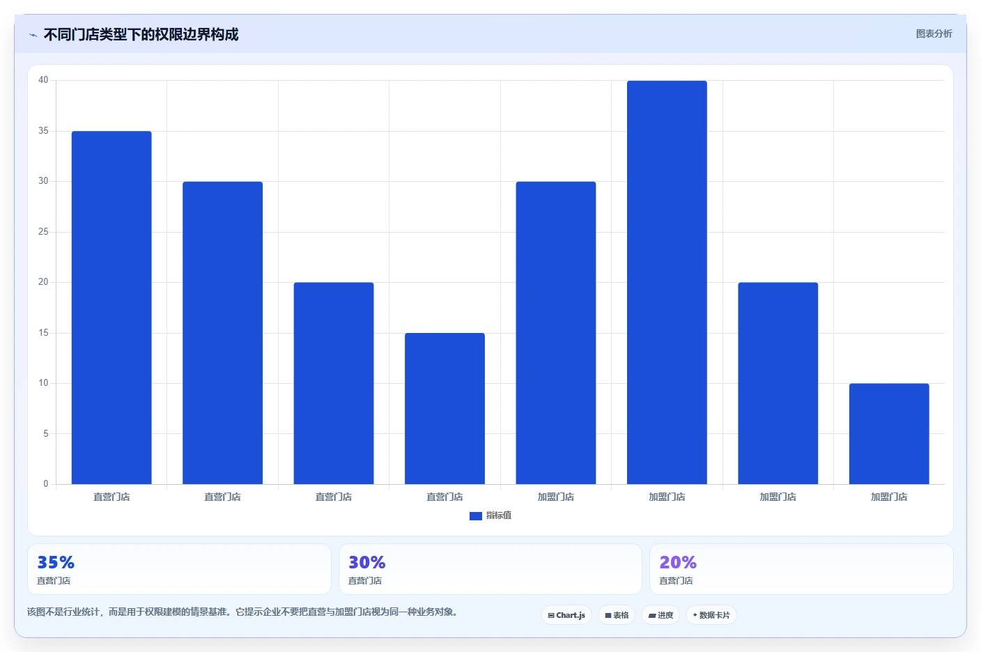Click the y-axis label 25
Viewport: 981px width, 652px height.
43,232
